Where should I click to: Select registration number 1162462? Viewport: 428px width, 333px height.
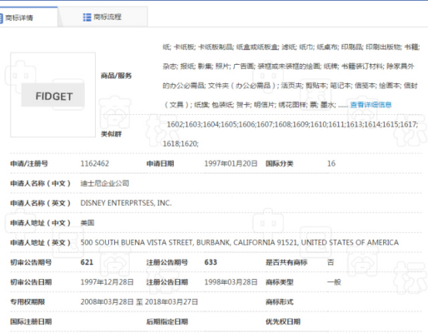pos(95,163)
